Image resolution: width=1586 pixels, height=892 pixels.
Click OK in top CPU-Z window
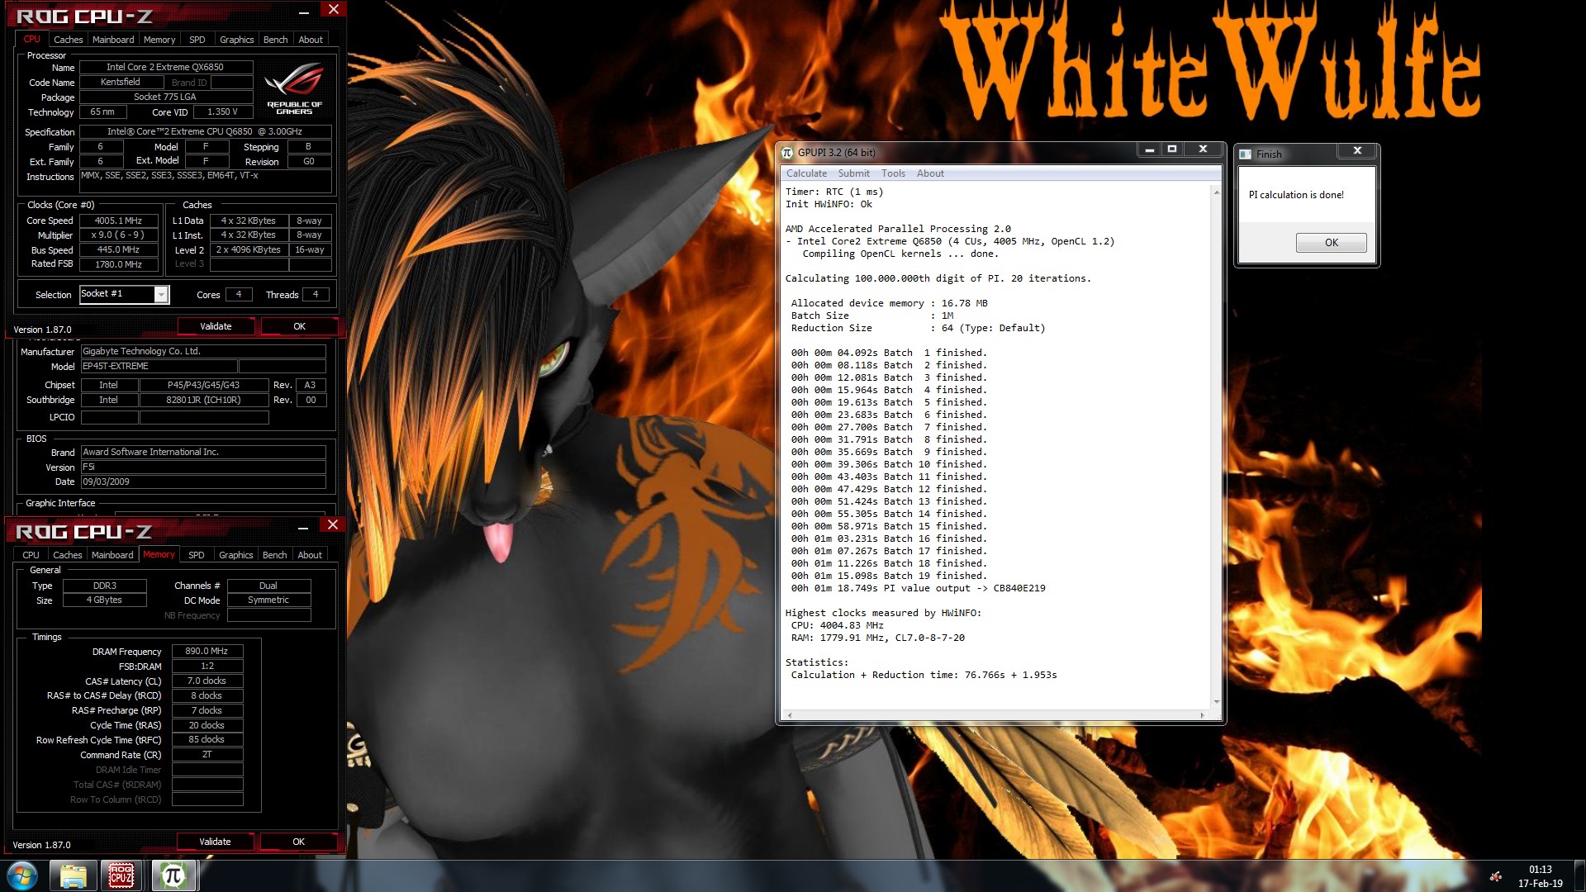point(299,326)
